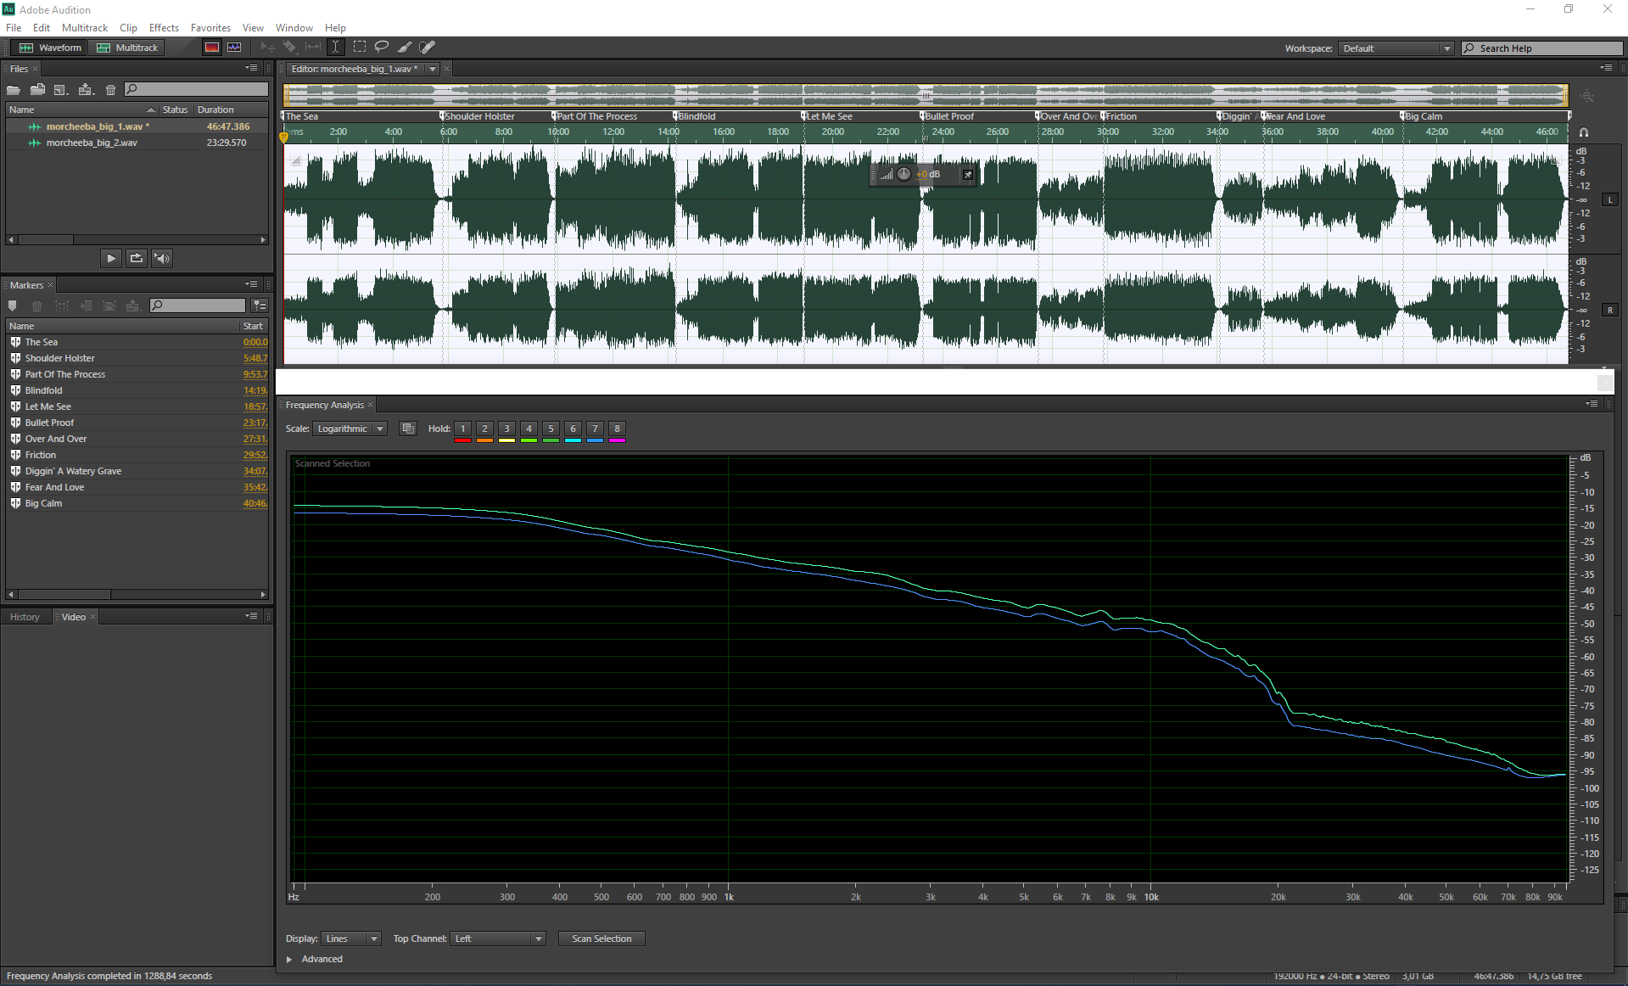Export audio of selected range markers

[x=109, y=305]
